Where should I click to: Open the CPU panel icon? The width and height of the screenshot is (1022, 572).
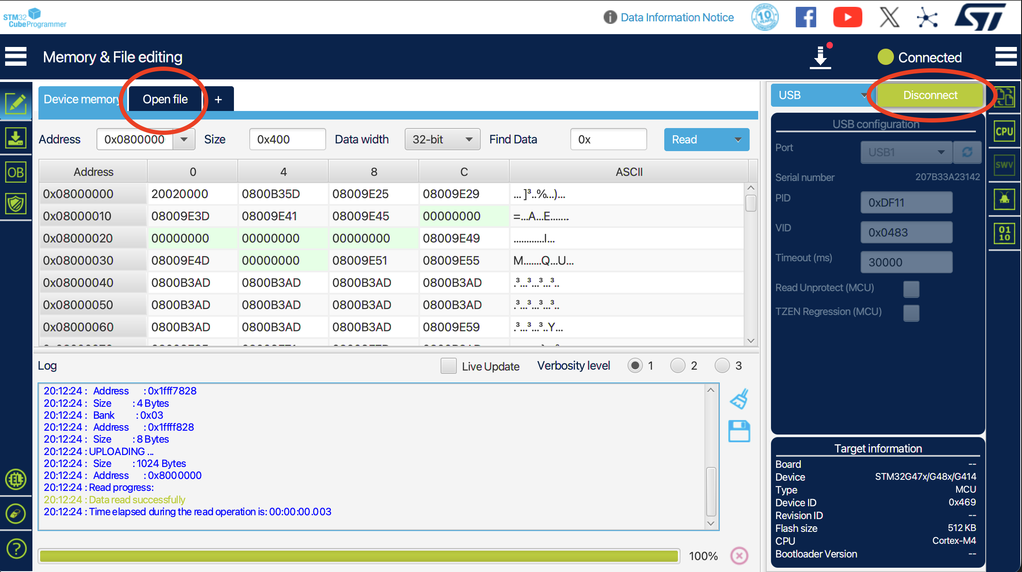[x=1004, y=131]
